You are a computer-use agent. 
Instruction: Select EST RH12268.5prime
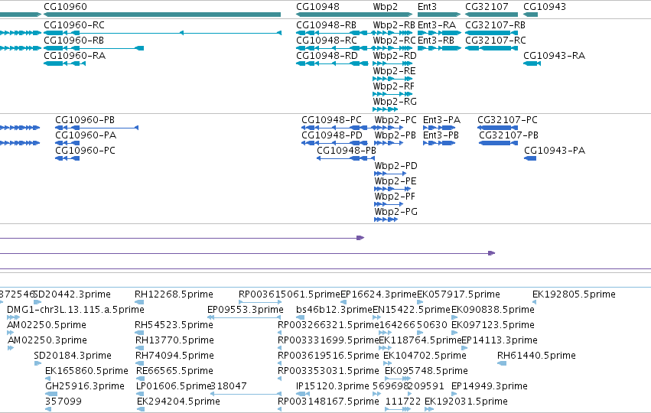(174, 294)
